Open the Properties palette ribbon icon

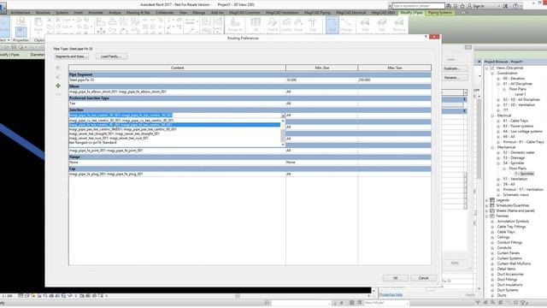21,33
